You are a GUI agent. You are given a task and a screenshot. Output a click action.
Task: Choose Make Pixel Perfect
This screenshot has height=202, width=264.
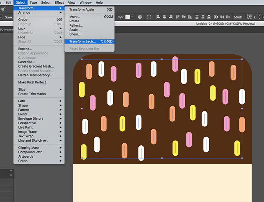click(x=39, y=82)
